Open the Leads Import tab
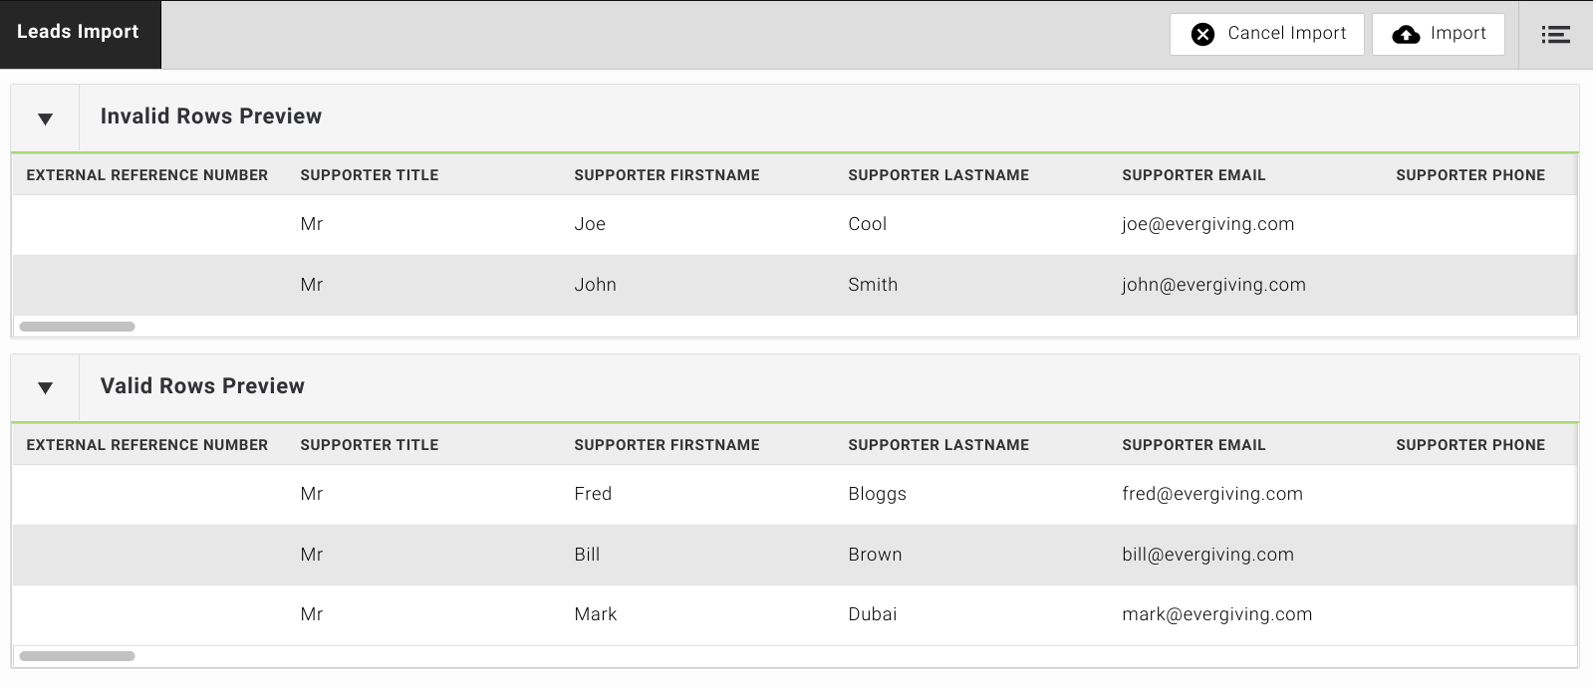This screenshot has width=1593, height=687. (x=79, y=33)
